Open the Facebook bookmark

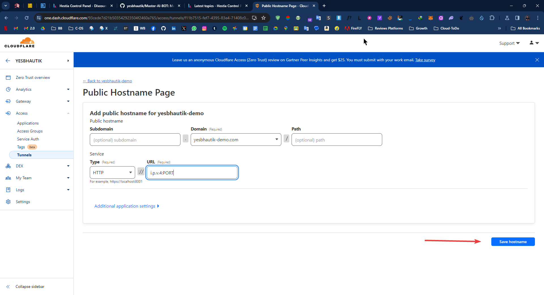pyautogui.click(x=153, y=28)
